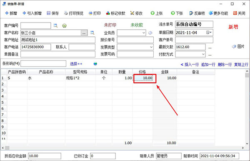The width and height of the screenshot is (250, 161).
Task: Save the sales order with 保存
Action: pyautogui.click(x=53, y=13)
